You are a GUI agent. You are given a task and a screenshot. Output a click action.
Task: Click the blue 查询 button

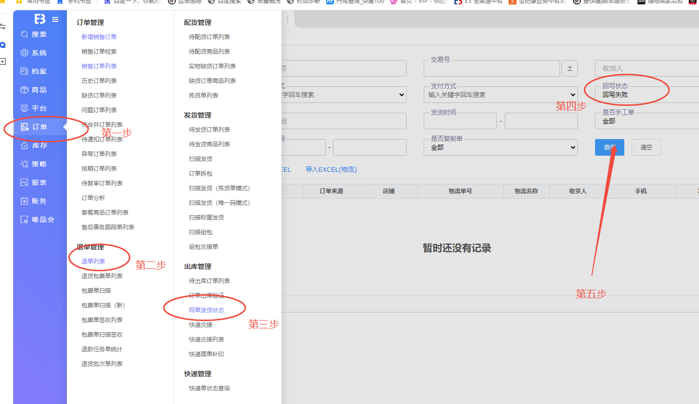click(x=609, y=147)
